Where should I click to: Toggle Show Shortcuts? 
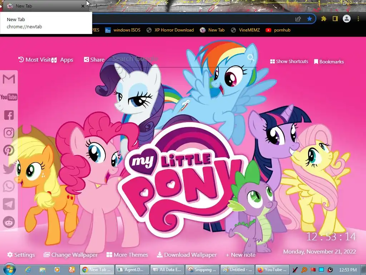tap(289, 62)
